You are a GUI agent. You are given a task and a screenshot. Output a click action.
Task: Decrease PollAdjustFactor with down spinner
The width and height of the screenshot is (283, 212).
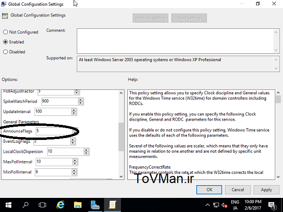[77, 93]
